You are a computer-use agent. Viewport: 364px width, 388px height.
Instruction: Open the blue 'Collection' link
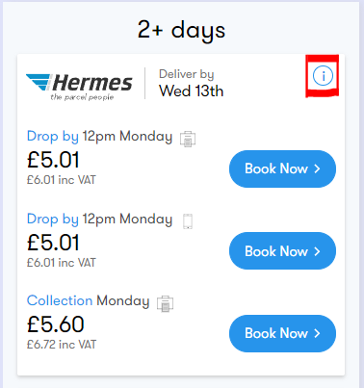click(x=60, y=300)
